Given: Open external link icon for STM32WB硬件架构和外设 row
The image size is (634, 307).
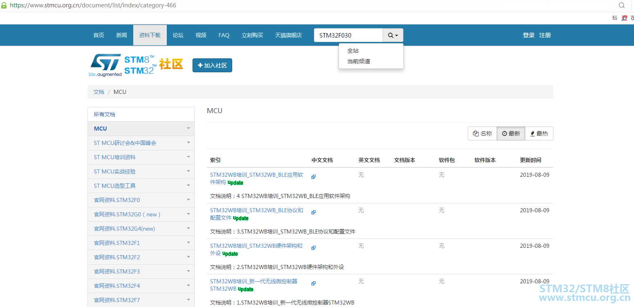Looking at the screenshot, I should [314, 248].
